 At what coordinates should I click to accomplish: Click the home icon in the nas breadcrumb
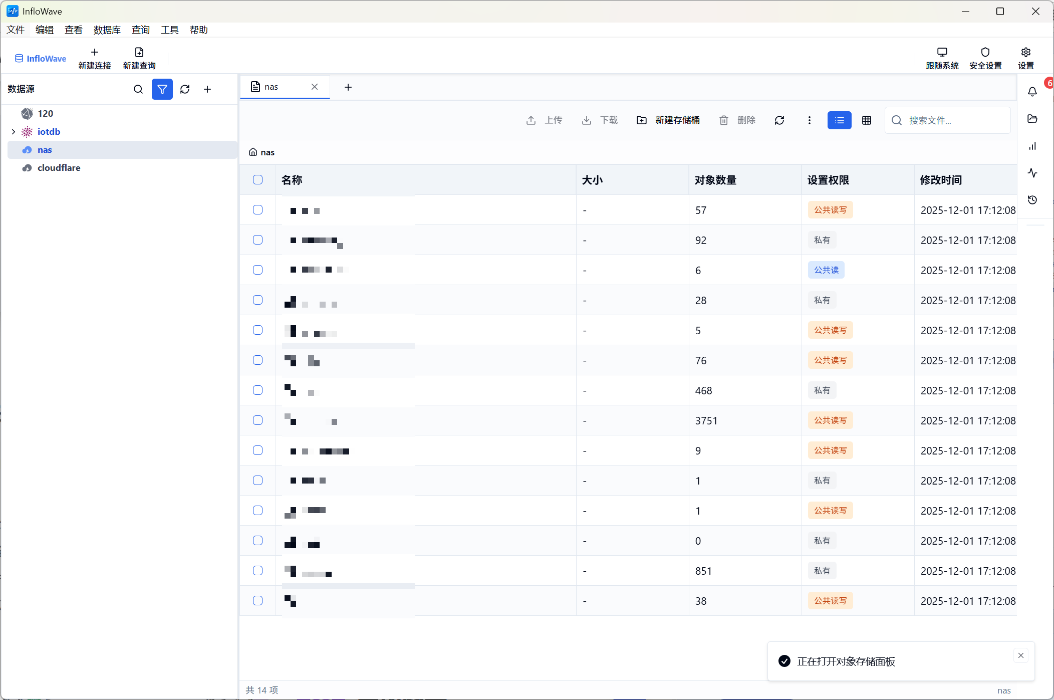[x=253, y=152]
